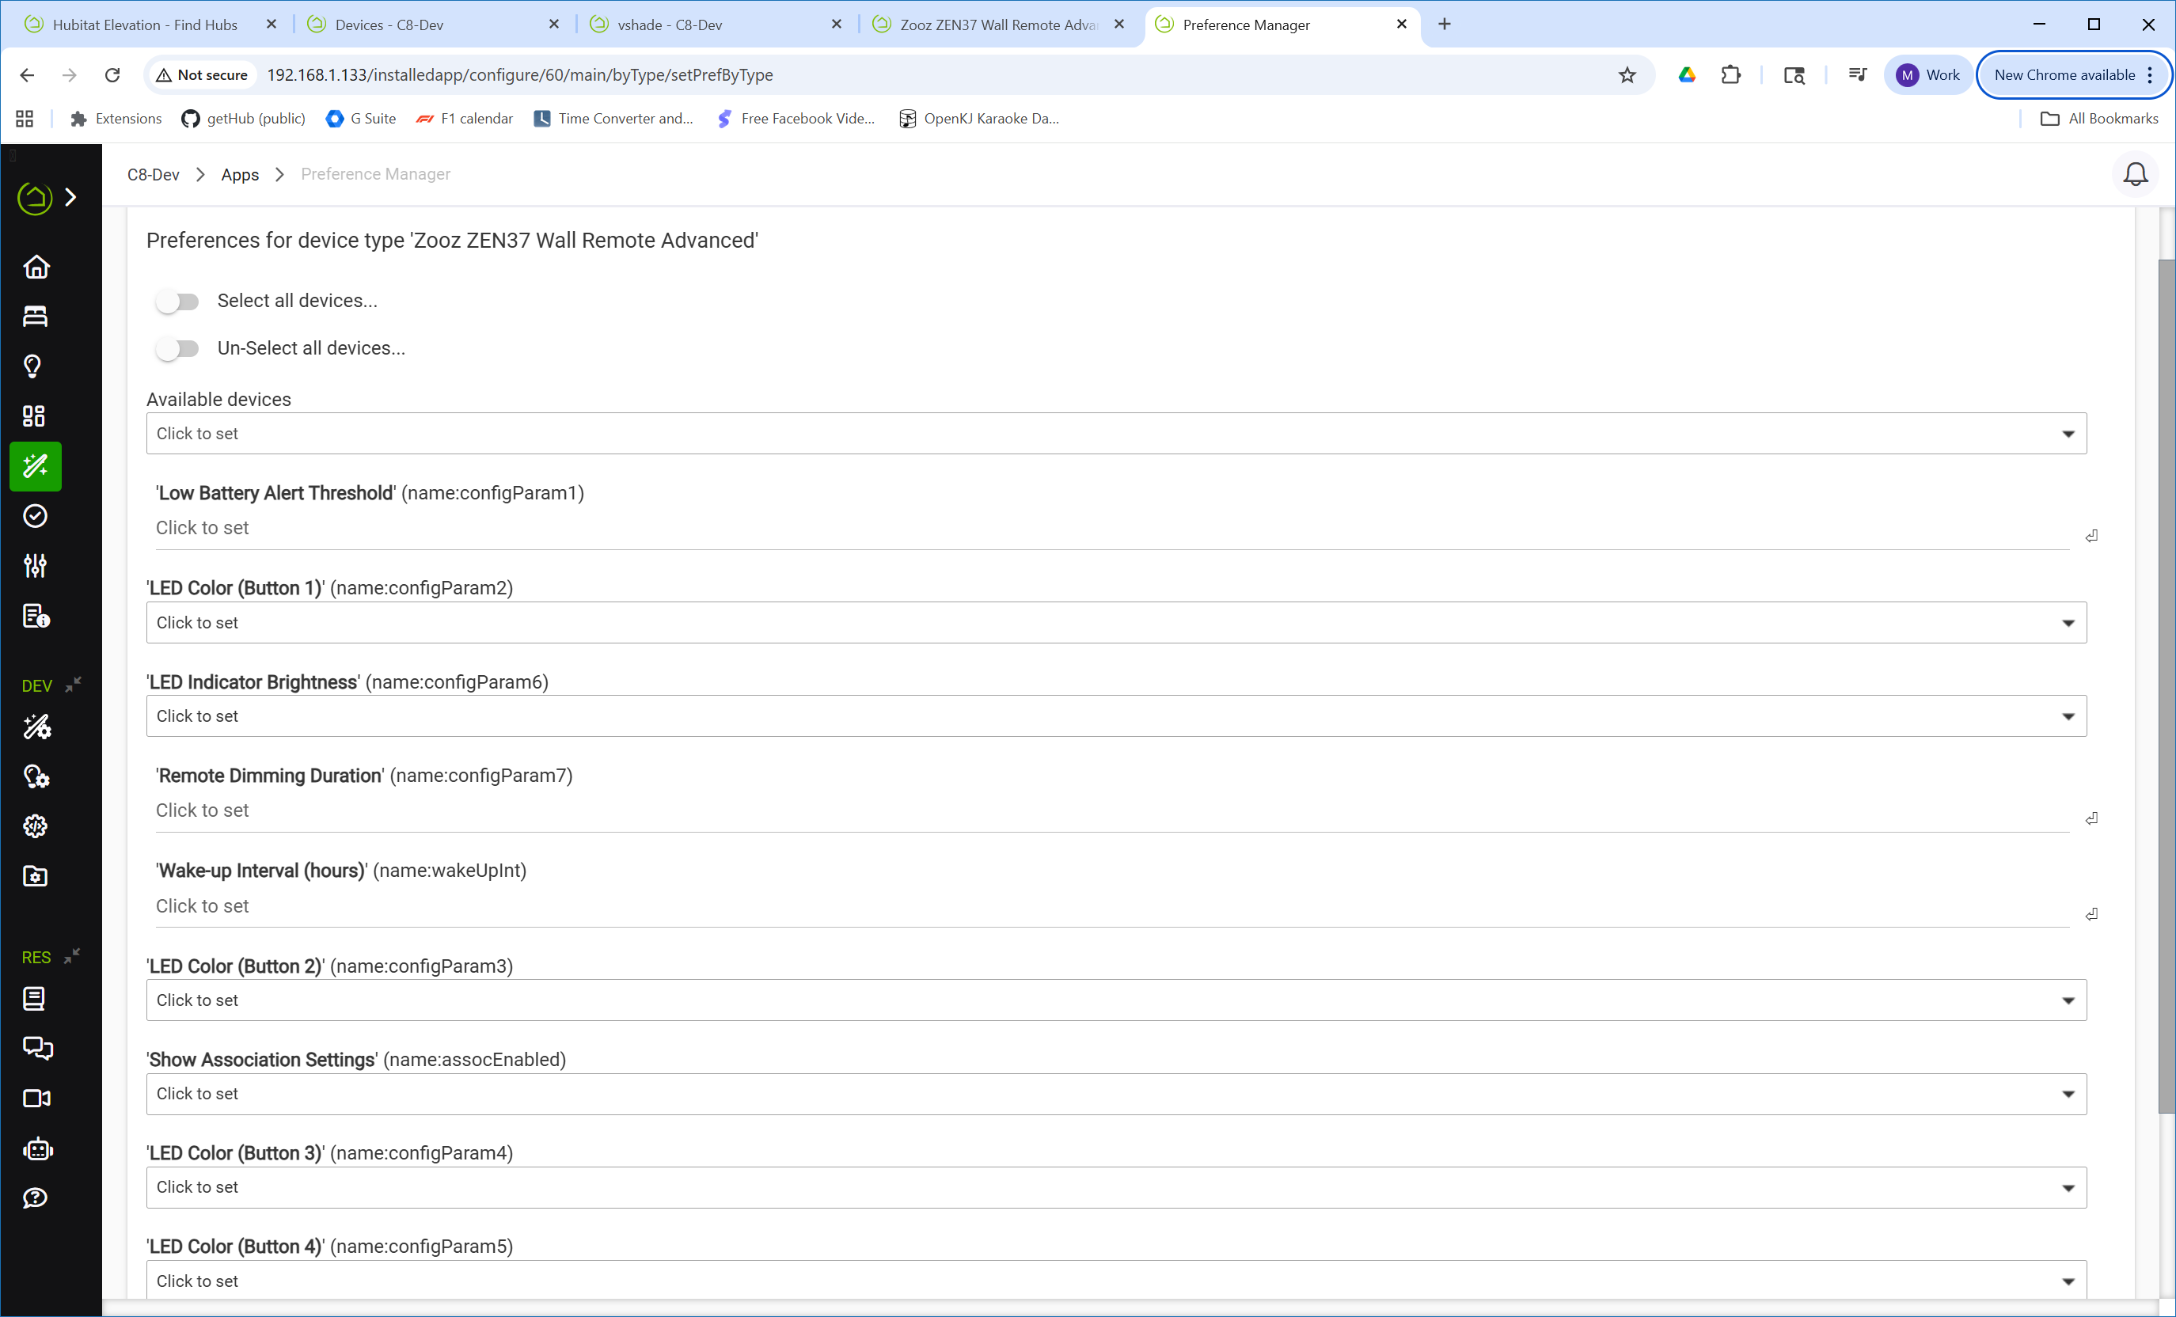The height and width of the screenshot is (1317, 2176).
Task: Collapse the DEV sidebar section
Action: [x=74, y=684]
